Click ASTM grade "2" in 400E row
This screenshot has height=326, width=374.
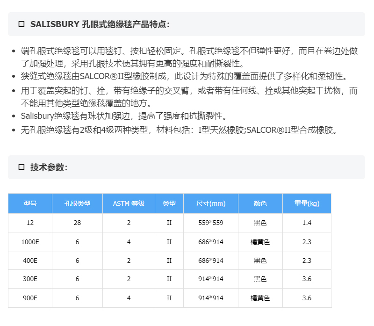[129, 261]
